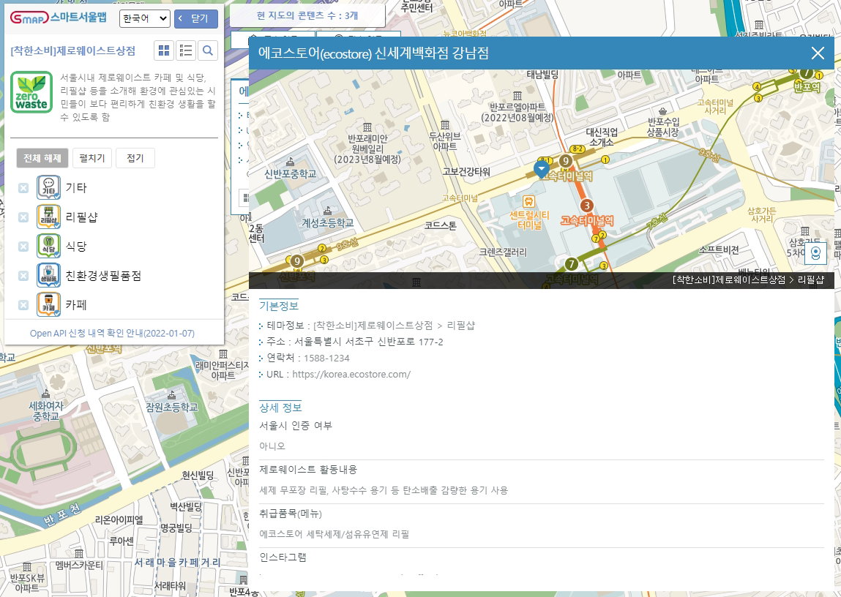
Task: Click the line 7 고속터미널역 station badge
Action: coord(572,263)
